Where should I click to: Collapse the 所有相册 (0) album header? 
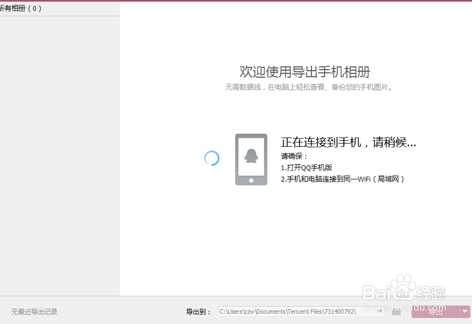[x=20, y=8]
